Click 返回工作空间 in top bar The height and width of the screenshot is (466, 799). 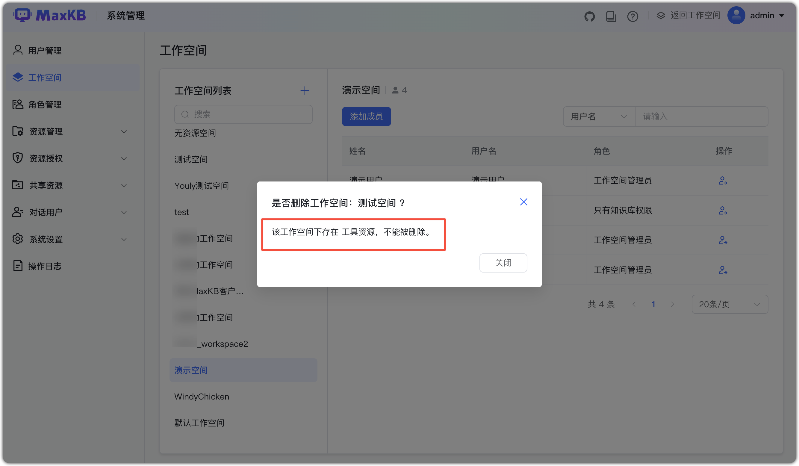pyautogui.click(x=695, y=15)
